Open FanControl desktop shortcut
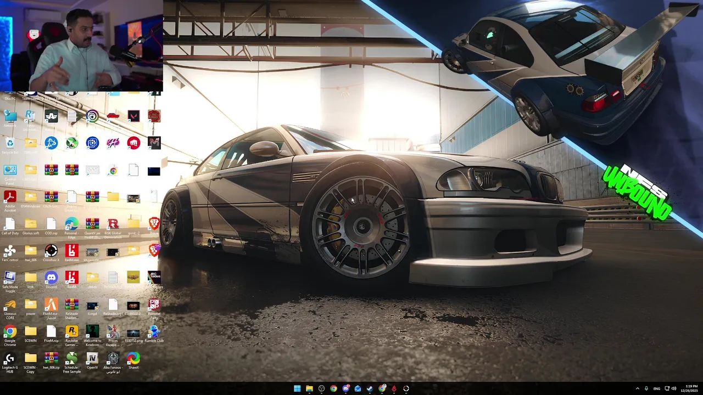The image size is (703, 395). (10, 252)
